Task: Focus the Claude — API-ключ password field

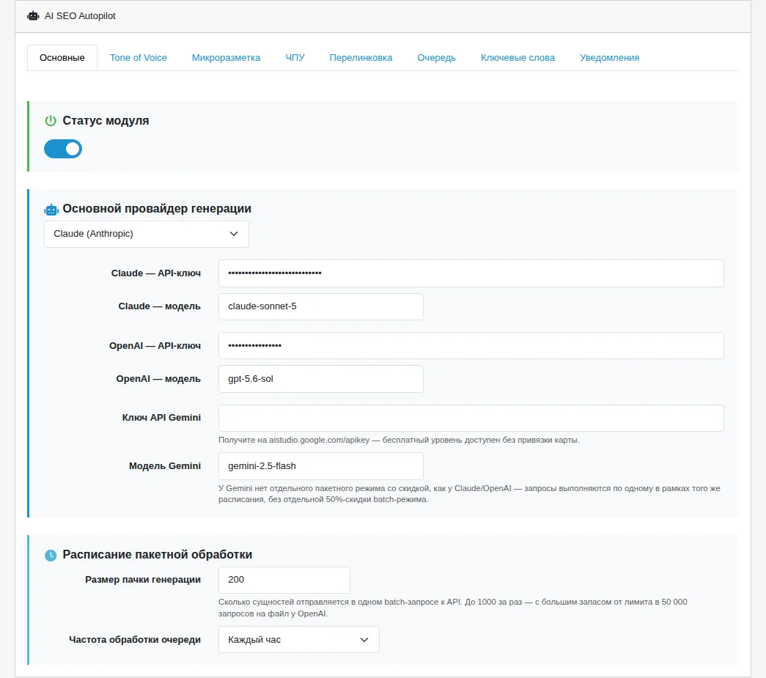Action: tap(471, 273)
